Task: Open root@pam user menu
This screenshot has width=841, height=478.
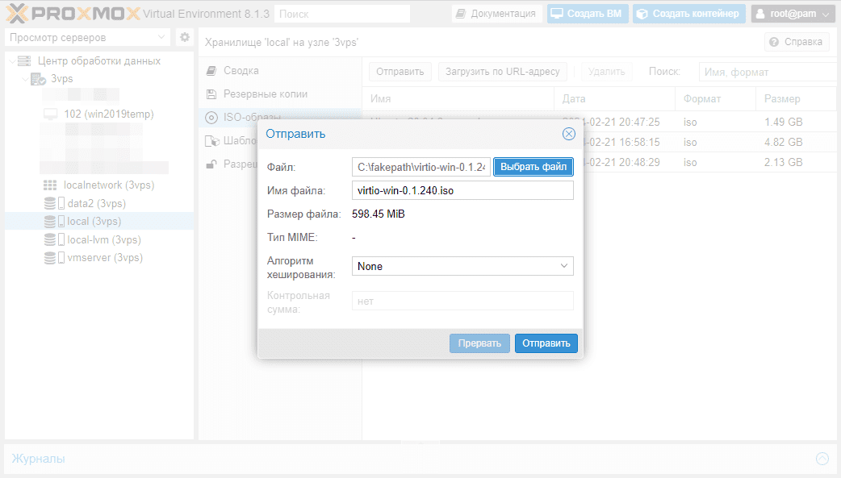Action: point(793,14)
